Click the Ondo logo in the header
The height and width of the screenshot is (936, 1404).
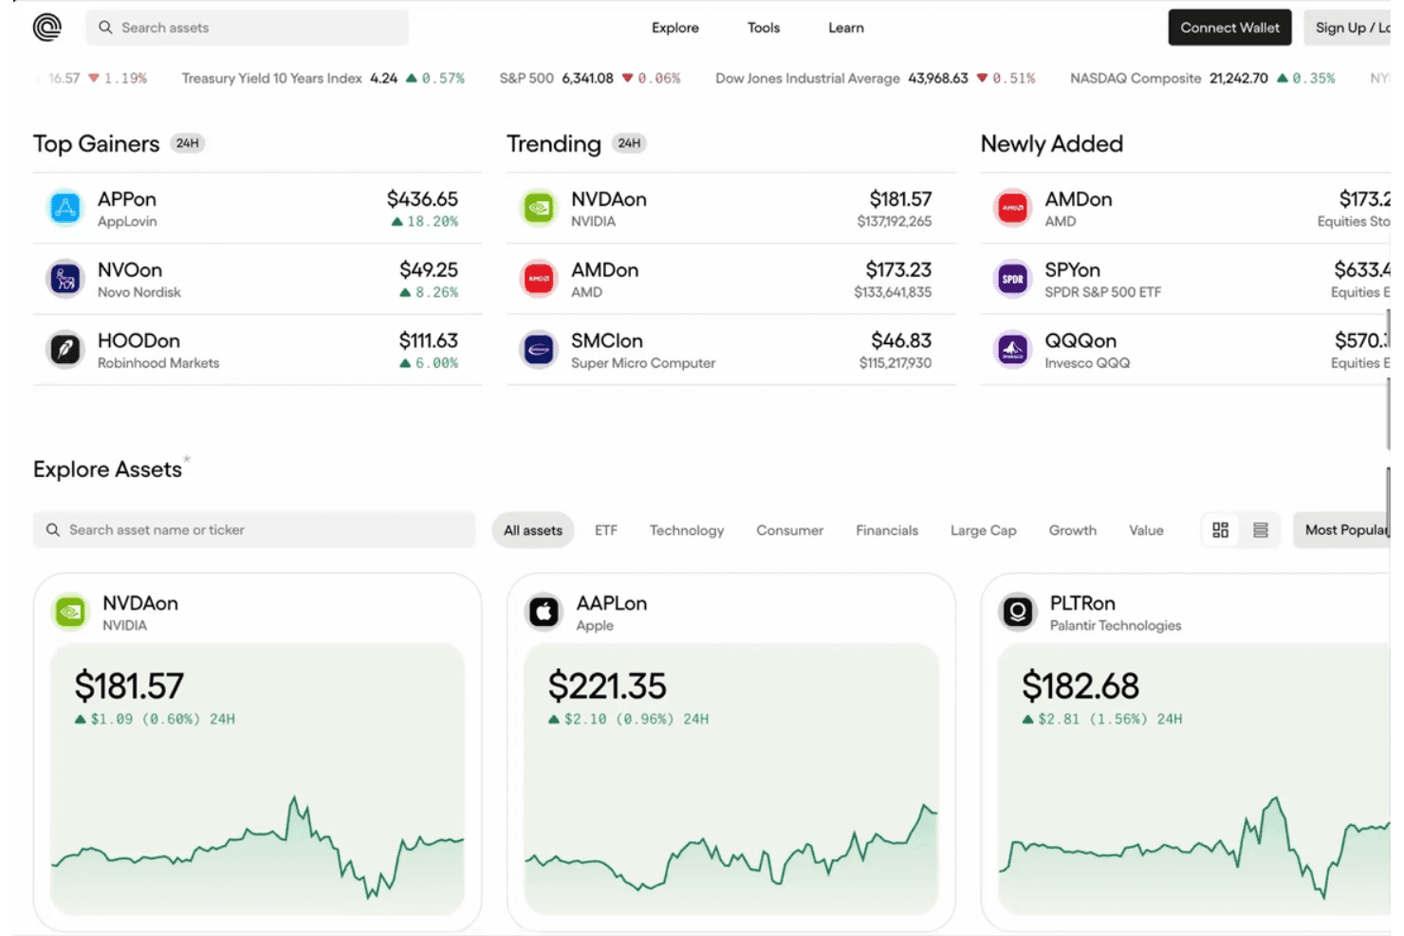click(47, 28)
